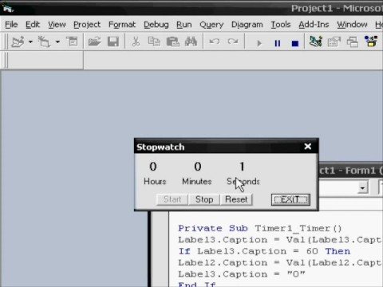Click the Visual Basic icon in title bar
383x287 pixels.
[x=8, y=9]
